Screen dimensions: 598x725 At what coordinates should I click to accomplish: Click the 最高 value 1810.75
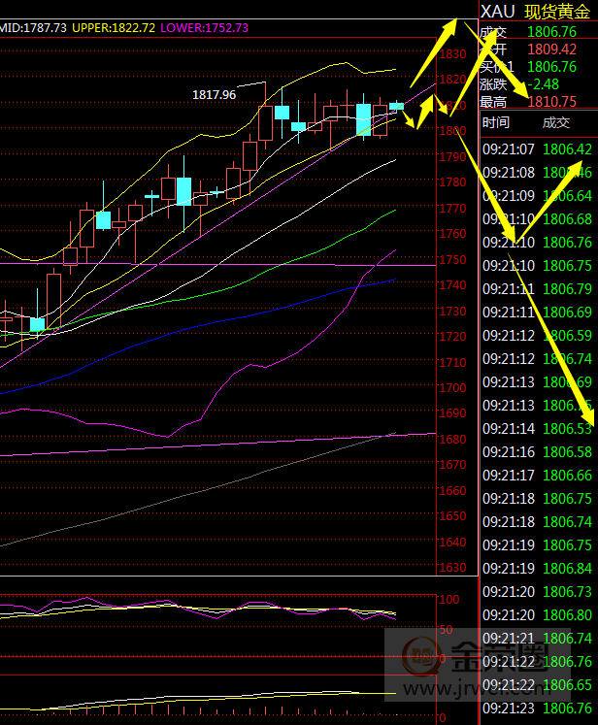point(551,101)
